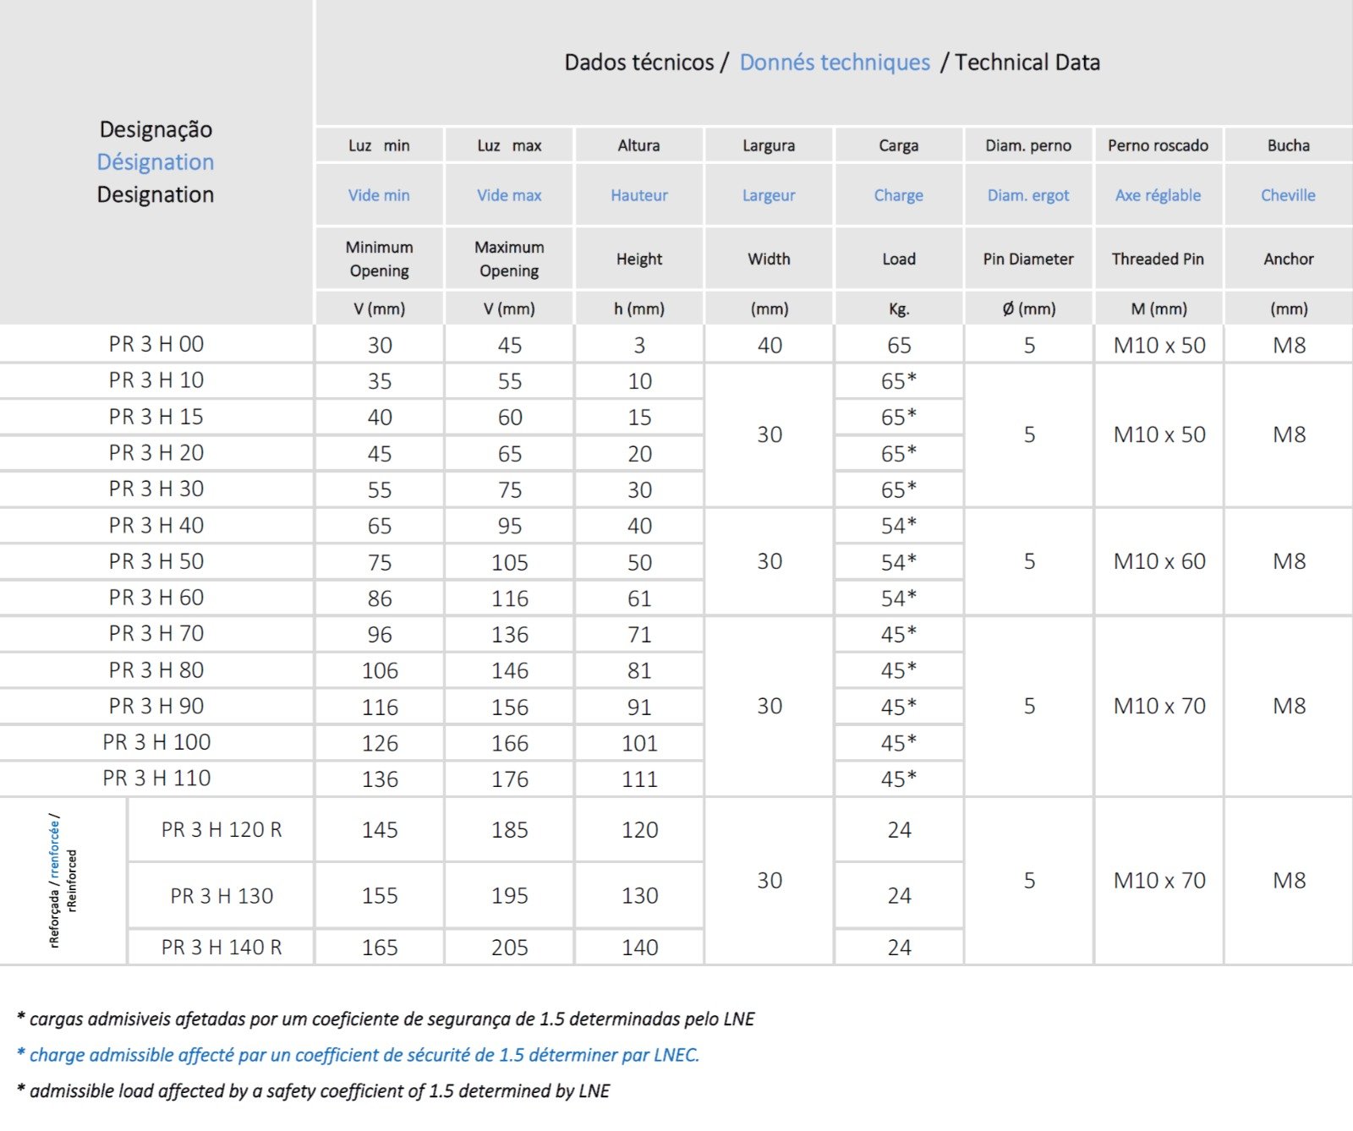Select the English 'admissible load' footnote
This screenshot has width=1353, height=1131.
click(x=314, y=1091)
